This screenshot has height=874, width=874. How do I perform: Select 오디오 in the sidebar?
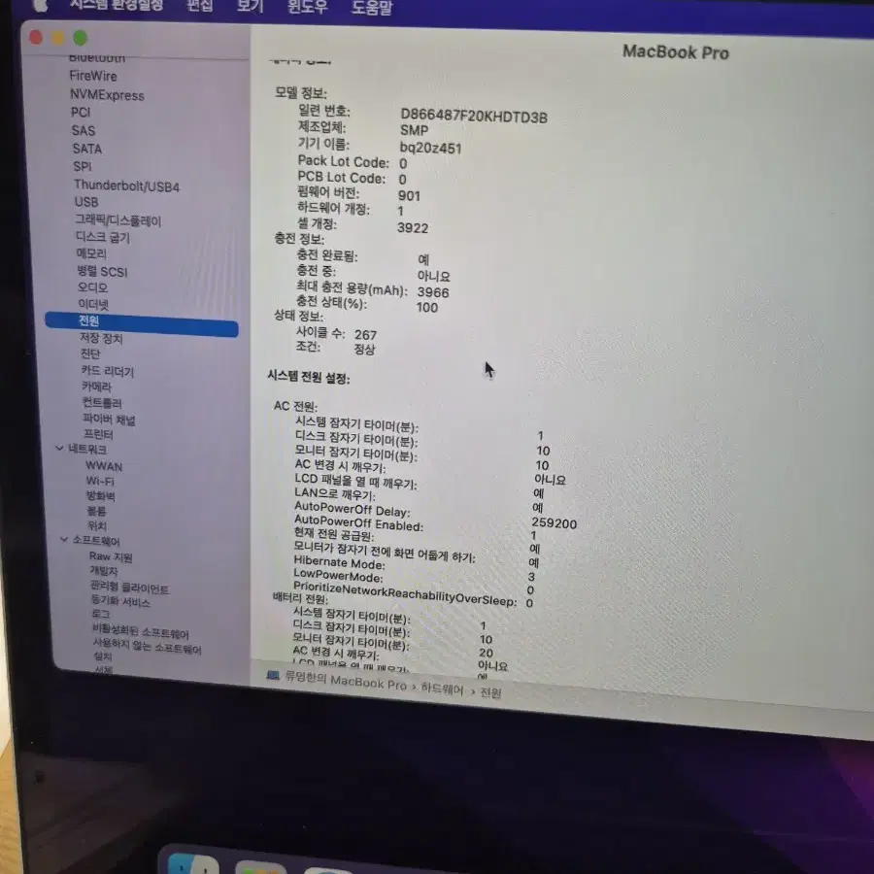92,287
